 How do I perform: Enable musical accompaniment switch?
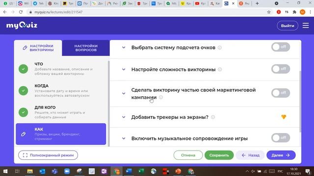coord(281,138)
